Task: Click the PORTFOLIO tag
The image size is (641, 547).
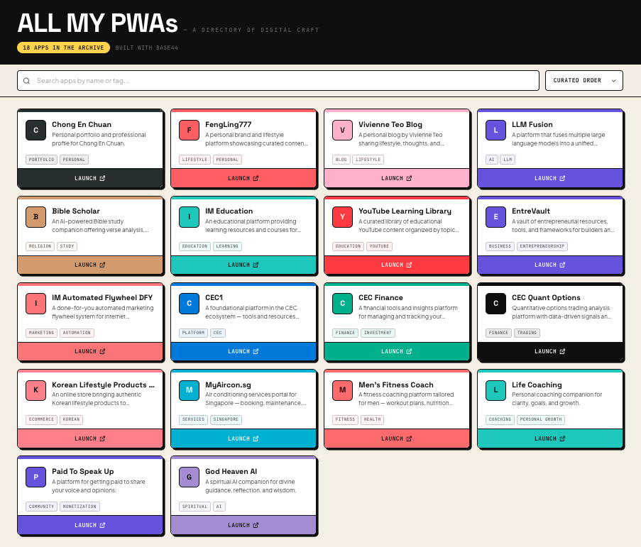Action: pyautogui.click(x=41, y=160)
